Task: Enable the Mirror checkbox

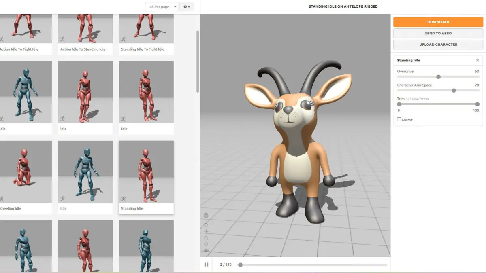Action: tap(399, 119)
